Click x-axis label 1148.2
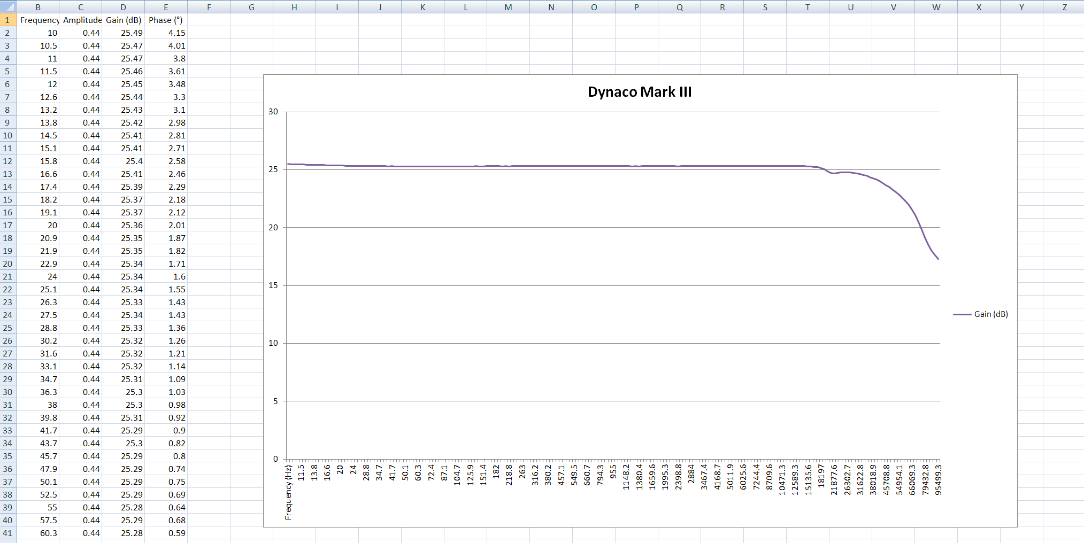 [x=626, y=478]
